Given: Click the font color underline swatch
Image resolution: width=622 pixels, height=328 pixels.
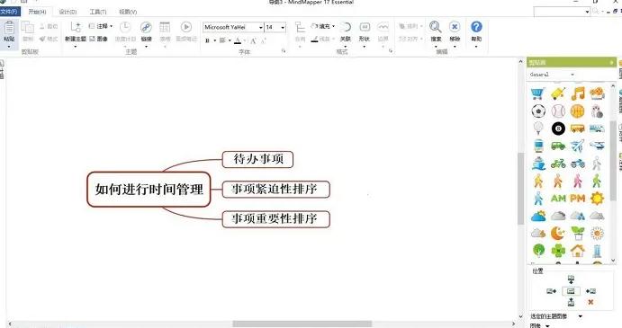Looking at the screenshot, I should [x=238, y=40].
